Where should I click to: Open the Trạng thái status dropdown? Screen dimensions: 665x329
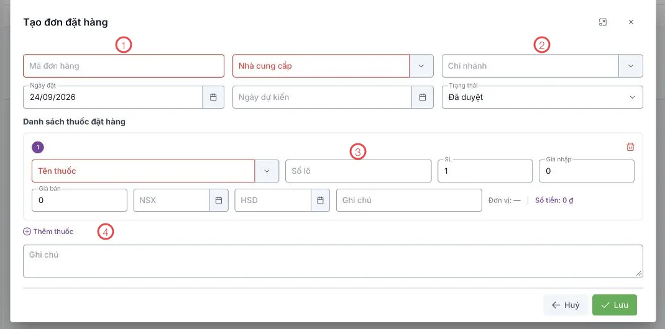(543, 97)
